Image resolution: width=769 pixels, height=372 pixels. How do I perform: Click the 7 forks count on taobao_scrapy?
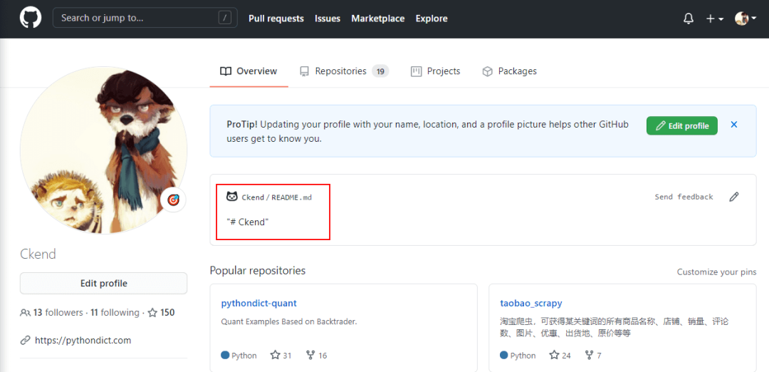593,355
